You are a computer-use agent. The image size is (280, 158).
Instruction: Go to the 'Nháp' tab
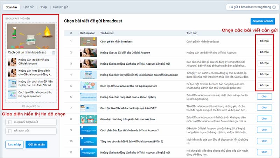click(43, 7)
